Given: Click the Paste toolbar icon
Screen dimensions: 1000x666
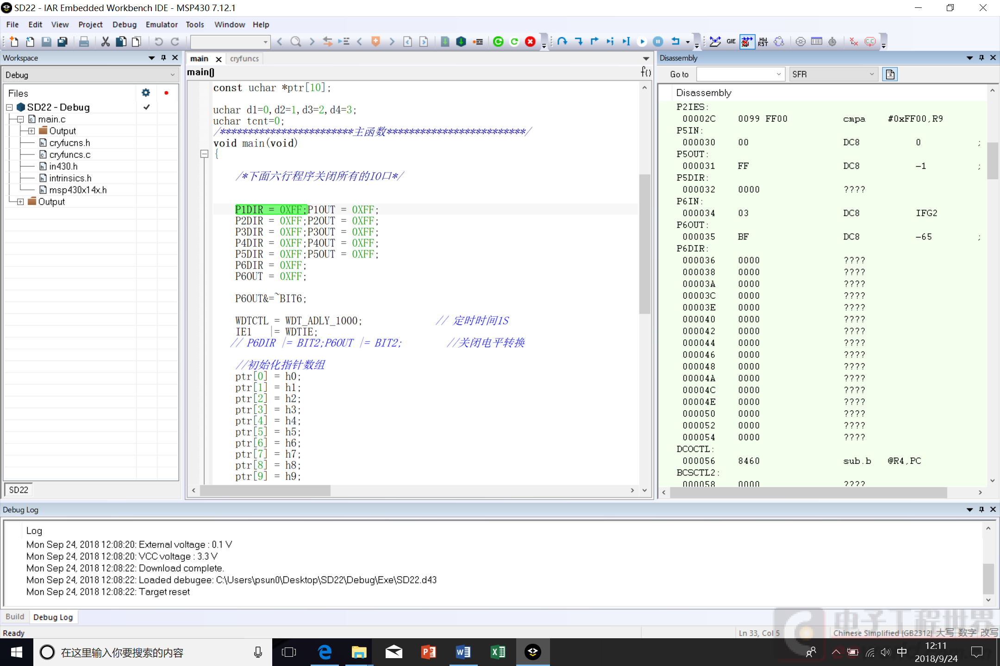Looking at the screenshot, I should click(x=137, y=42).
